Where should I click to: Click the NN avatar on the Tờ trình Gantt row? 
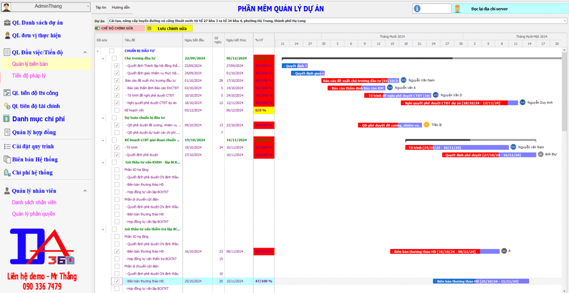[513, 147]
